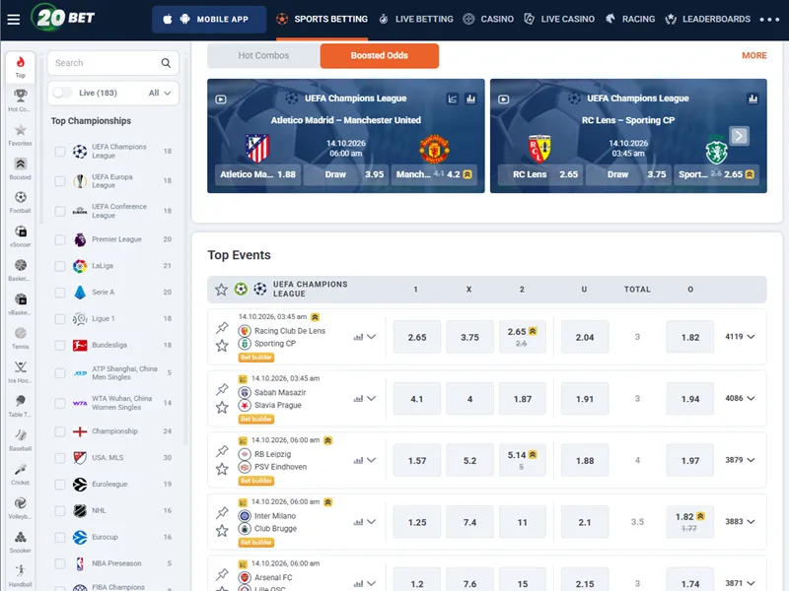This screenshot has height=591, width=789.
Task: Pin the Racing Club De Lens match
Action: [222, 328]
